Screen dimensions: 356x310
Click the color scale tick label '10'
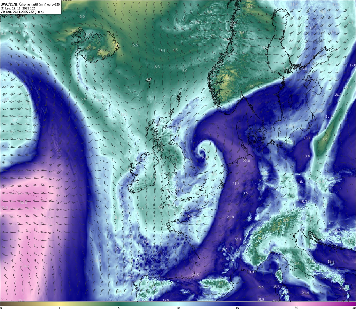(178, 308)
